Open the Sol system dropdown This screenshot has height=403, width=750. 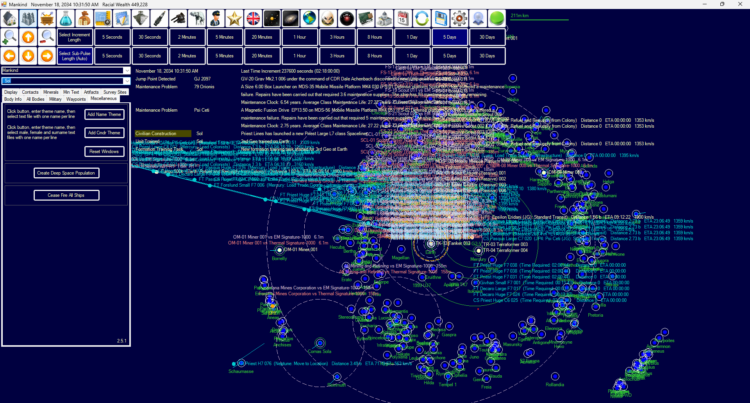[x=127, y=81]
